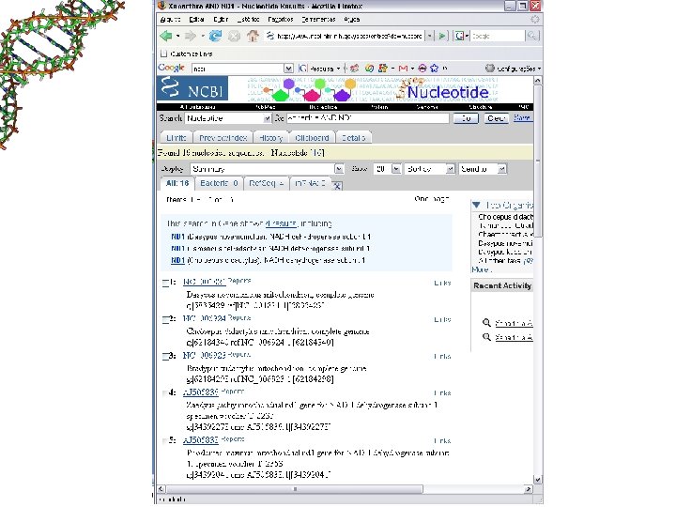
Task: Select the RefSeq filter tab
Action: pos(267,183)
